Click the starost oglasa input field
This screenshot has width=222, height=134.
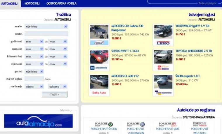pos(34,79)
